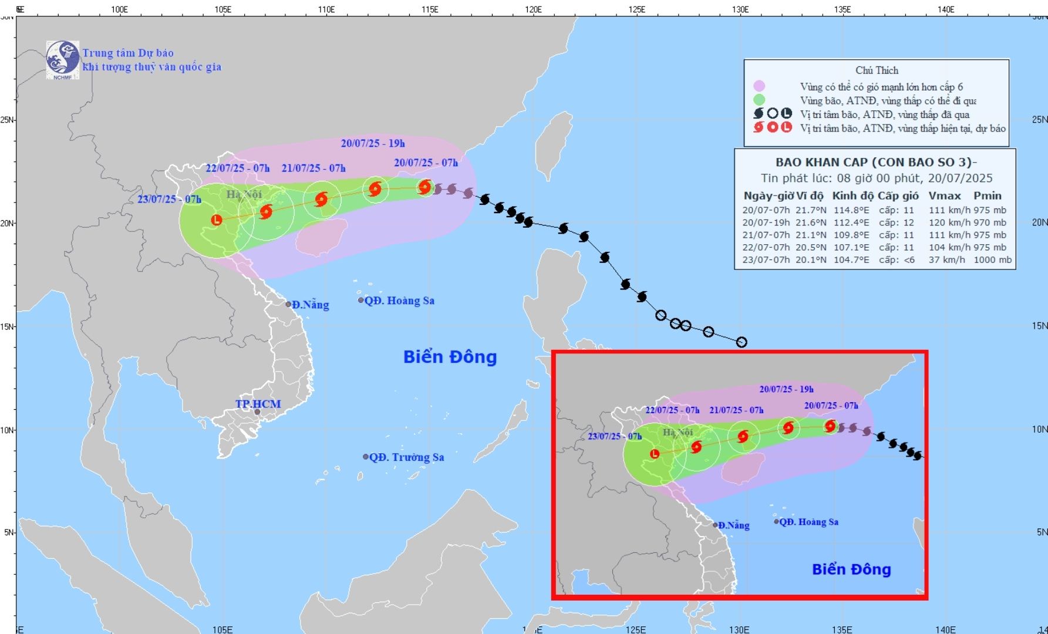Click the Đ.Nẵng city dot on main map
Image resolution: width=1048 pixels, height=634 pixels.
(288, 304)
